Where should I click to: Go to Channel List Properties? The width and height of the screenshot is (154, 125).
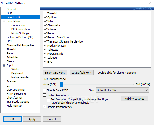(x=20, y=45)
